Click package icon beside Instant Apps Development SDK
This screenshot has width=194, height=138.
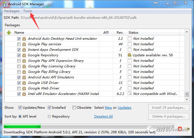click(x=24, y=50)
